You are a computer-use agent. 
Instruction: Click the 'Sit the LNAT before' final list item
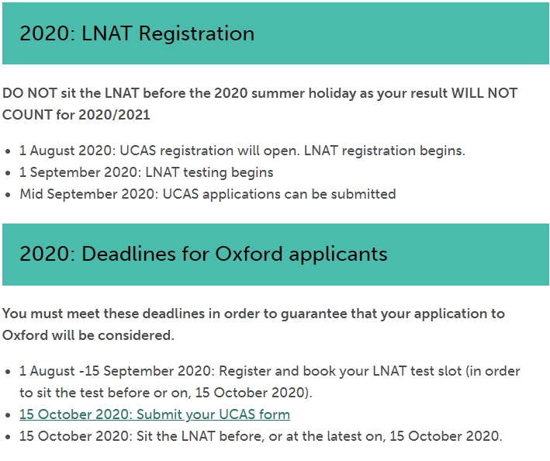pyautogui.click(x=261, y=436)
